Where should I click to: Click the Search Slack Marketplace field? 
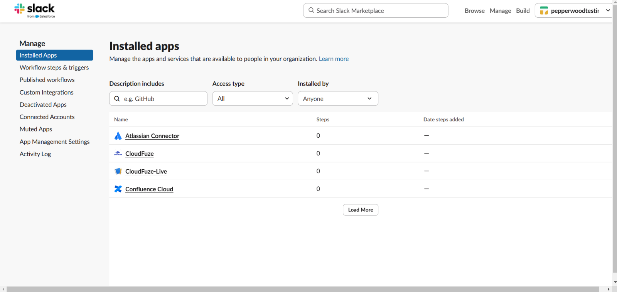point(376,10)
